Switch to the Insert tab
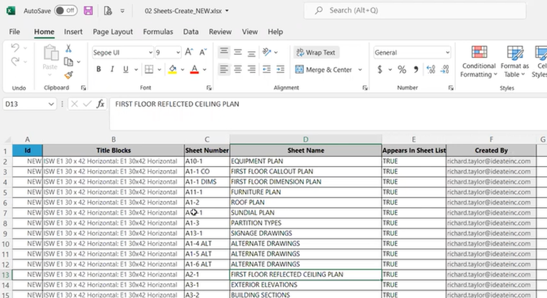Image resolution: width=547 pixels, height=298 pixels. pyautogui.click(x=73, y=32)
